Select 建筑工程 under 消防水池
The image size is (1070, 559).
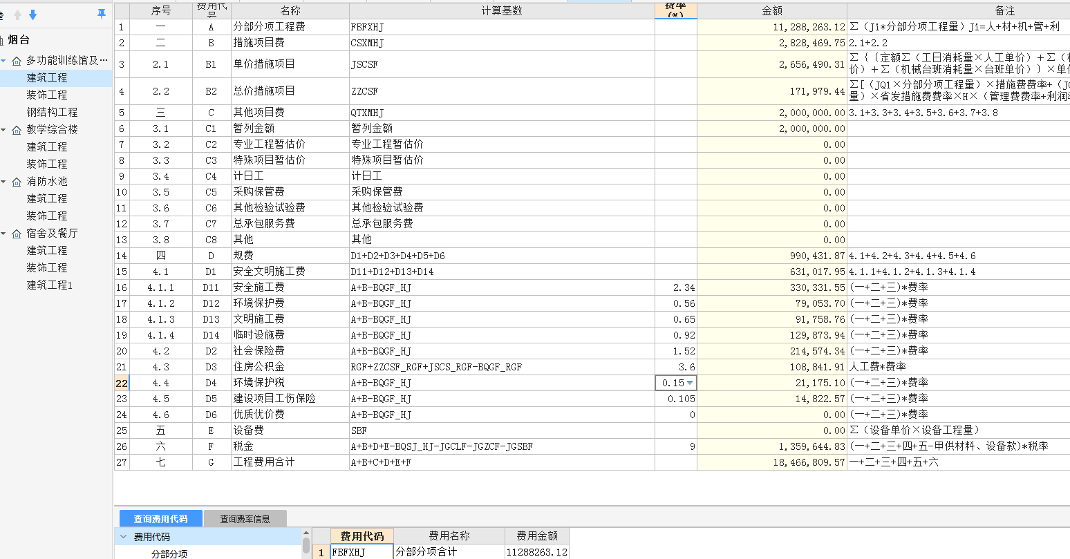point(47,198)
